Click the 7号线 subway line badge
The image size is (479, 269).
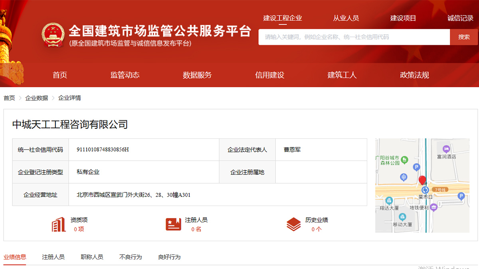[440, 189]
